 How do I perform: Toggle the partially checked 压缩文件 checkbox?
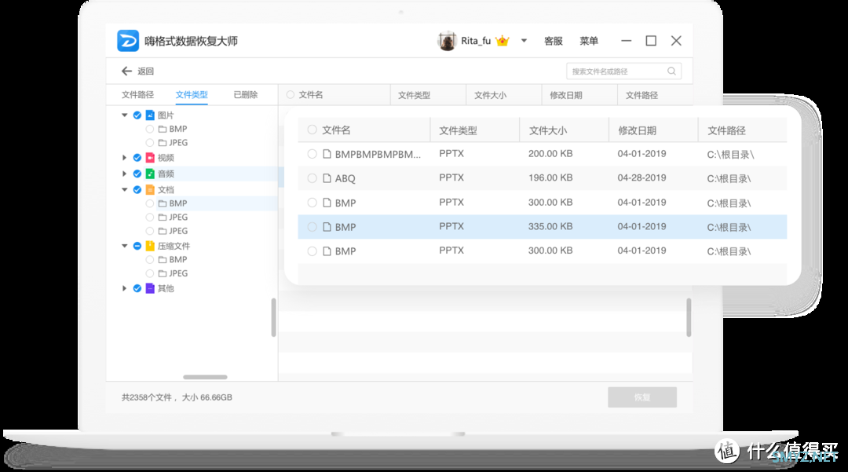(x=137, y=246)
